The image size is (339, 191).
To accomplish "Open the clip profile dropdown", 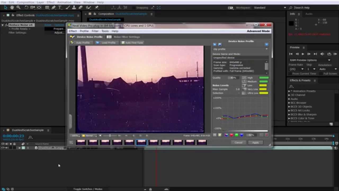I will click(240, 49).
